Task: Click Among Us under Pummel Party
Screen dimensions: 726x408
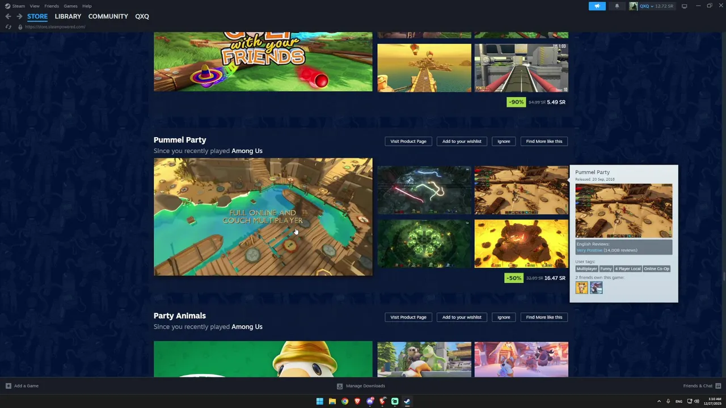Action: pyautogui.click(x=247, y=151)
